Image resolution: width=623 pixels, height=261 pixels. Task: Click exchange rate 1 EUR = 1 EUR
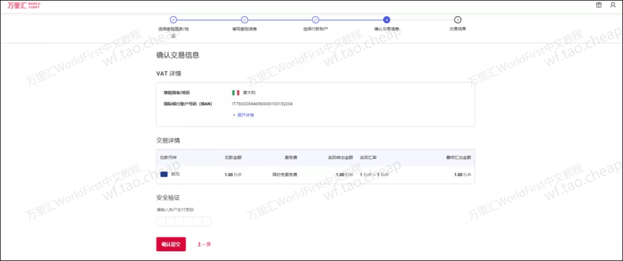(374, 174)
